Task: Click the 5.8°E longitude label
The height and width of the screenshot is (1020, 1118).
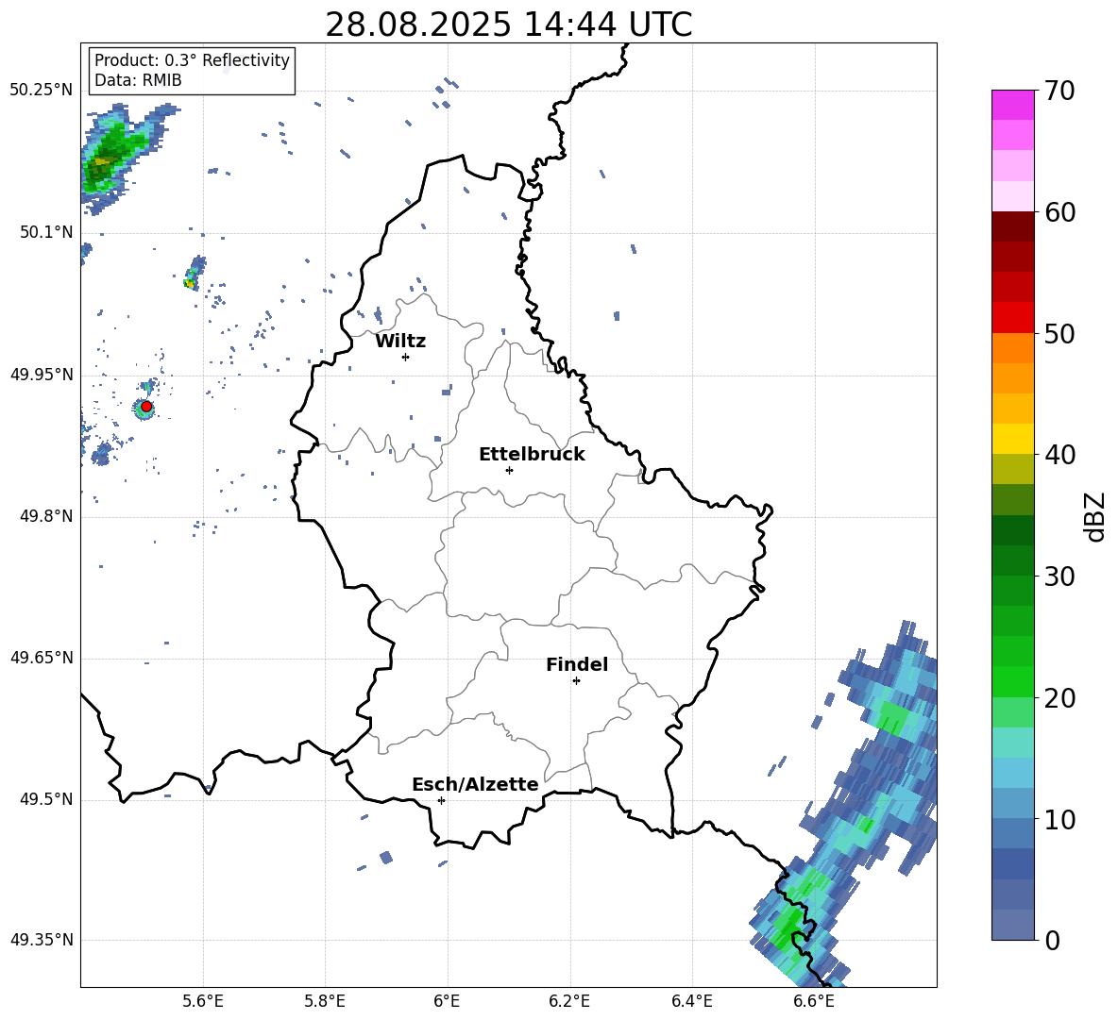Action: pos(325,1002)
